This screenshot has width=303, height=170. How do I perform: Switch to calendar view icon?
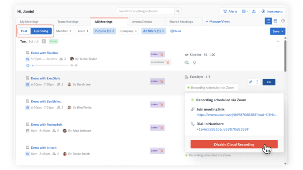click(x=275, y=21)
